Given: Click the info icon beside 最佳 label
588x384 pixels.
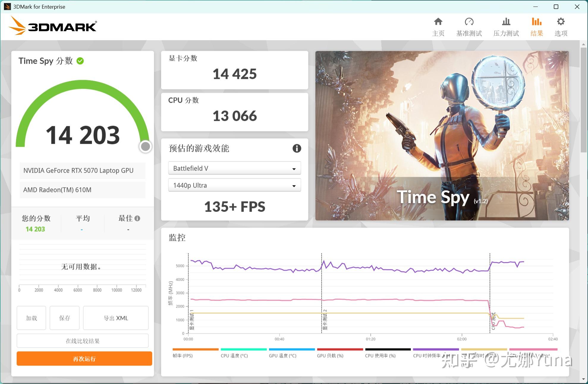Looking at the screenshot, I should tap(137, 218).
